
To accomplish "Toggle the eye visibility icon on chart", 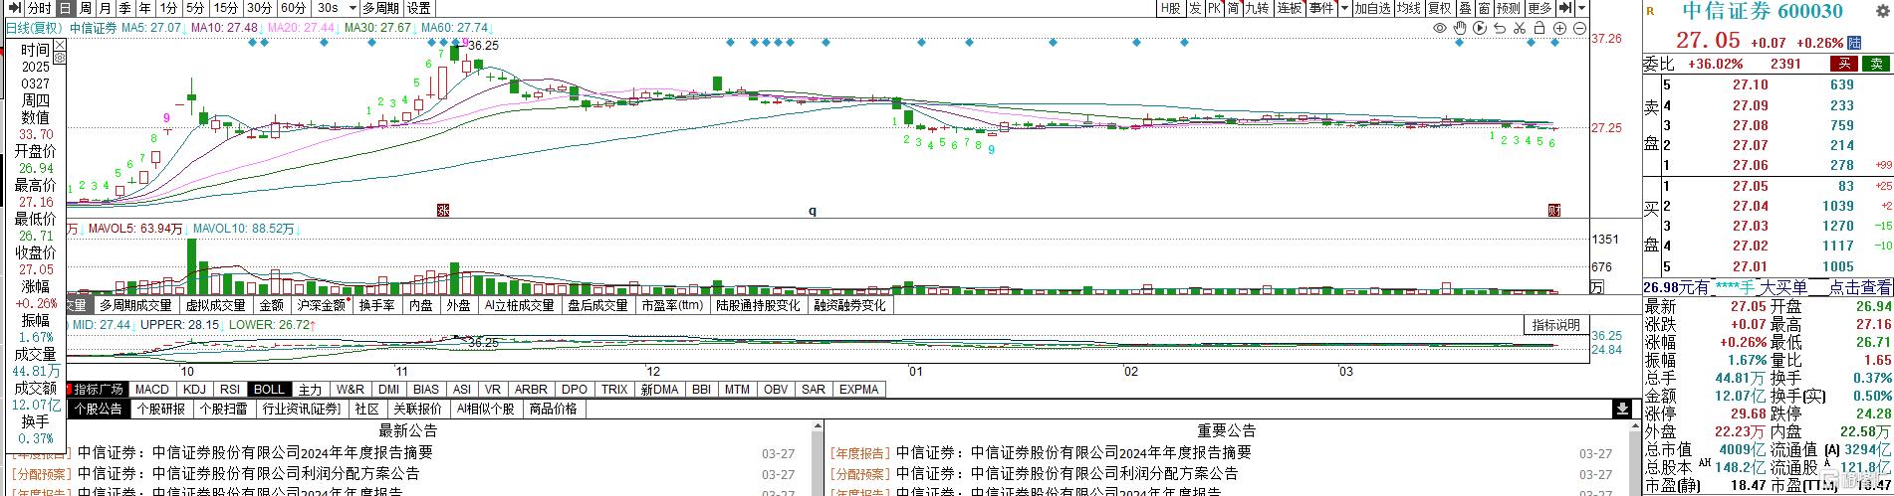I will pos(1439,29).
